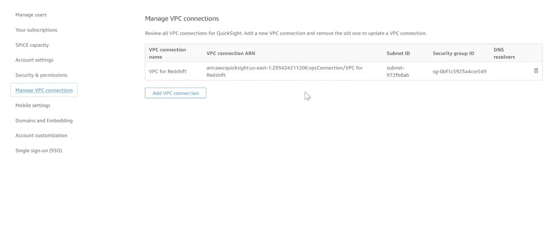Open SPICE capacity settings
This screenshot has width=552, height=239.
click(x=32, y=45)
